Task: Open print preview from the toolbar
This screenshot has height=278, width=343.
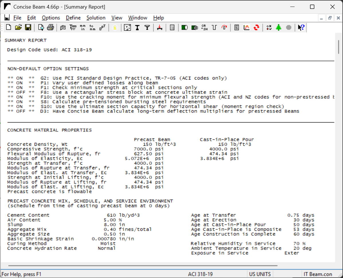Action: tap(41, 27)
